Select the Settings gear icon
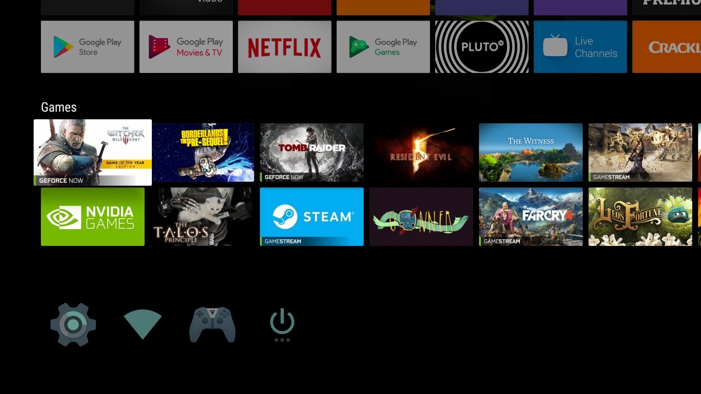 click(x=73, y=324)
